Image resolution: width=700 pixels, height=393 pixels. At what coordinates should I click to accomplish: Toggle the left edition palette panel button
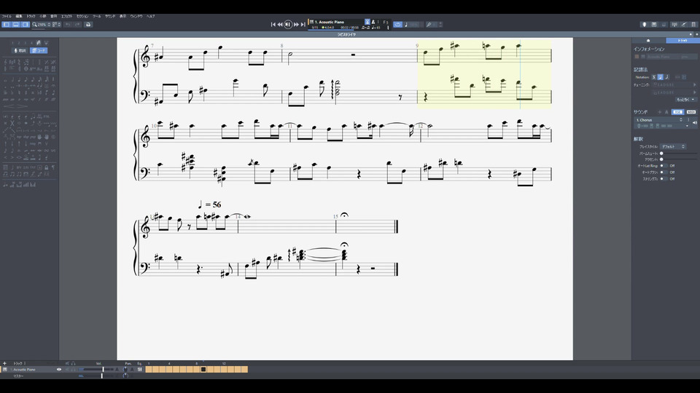coord(6,25)
